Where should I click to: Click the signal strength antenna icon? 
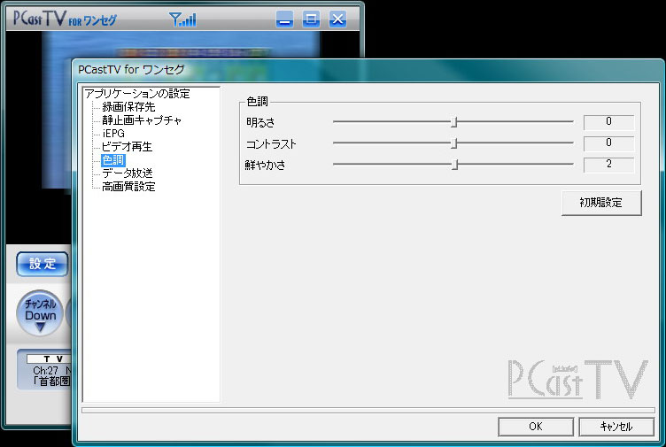[182, 19]
